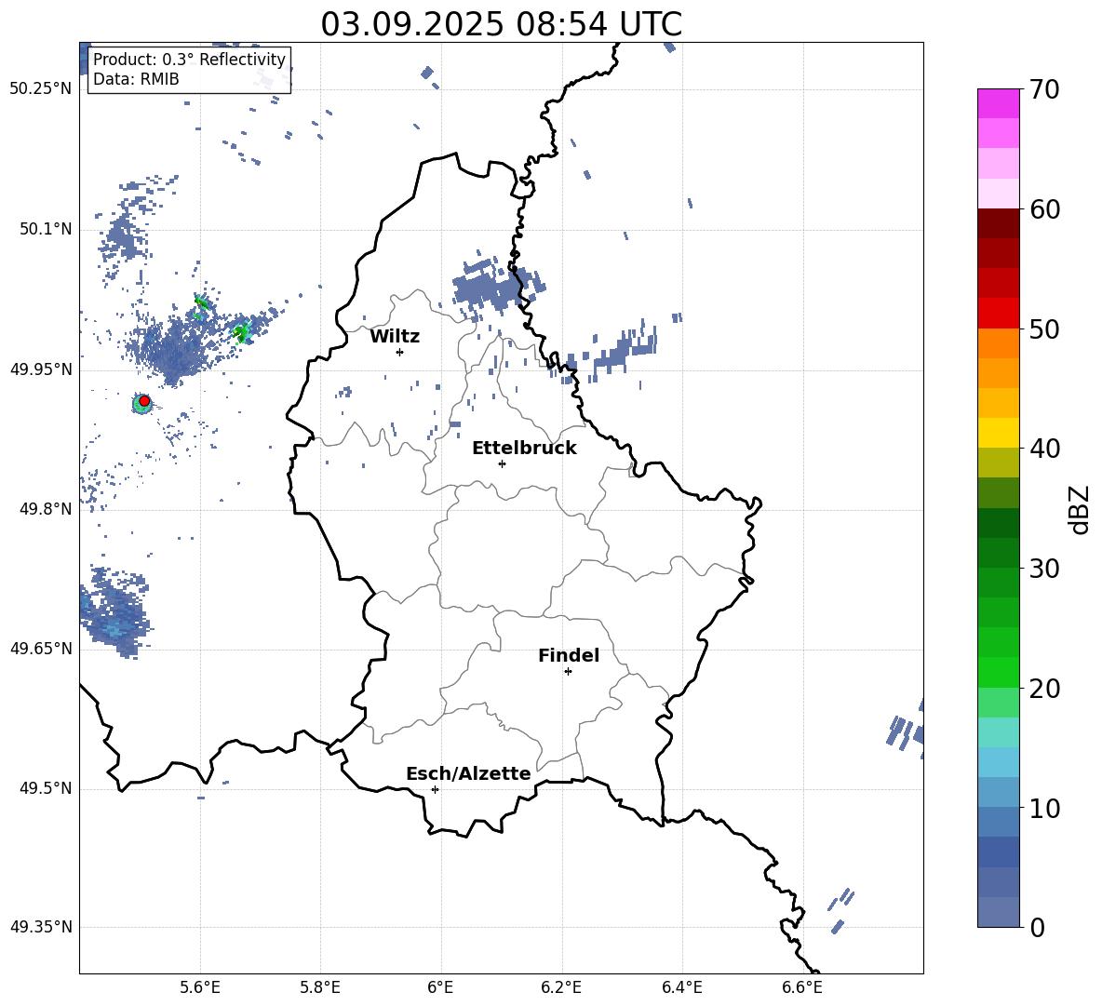Click the 6.4°E longitude label
The height and width of the screenshot is (1006, 1102).
[681, 987]
